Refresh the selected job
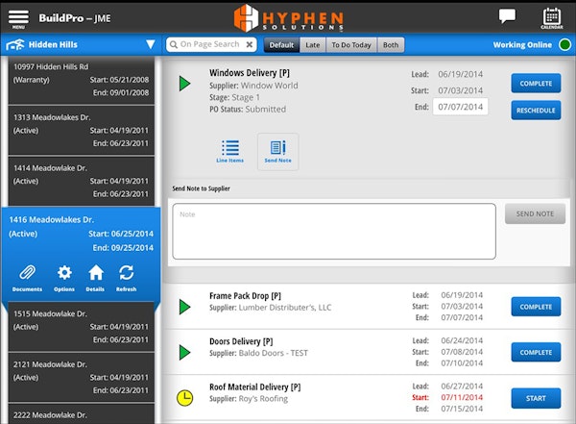This screenshot has width=576, height=424. pyautogui.click(x=127, y=276)
